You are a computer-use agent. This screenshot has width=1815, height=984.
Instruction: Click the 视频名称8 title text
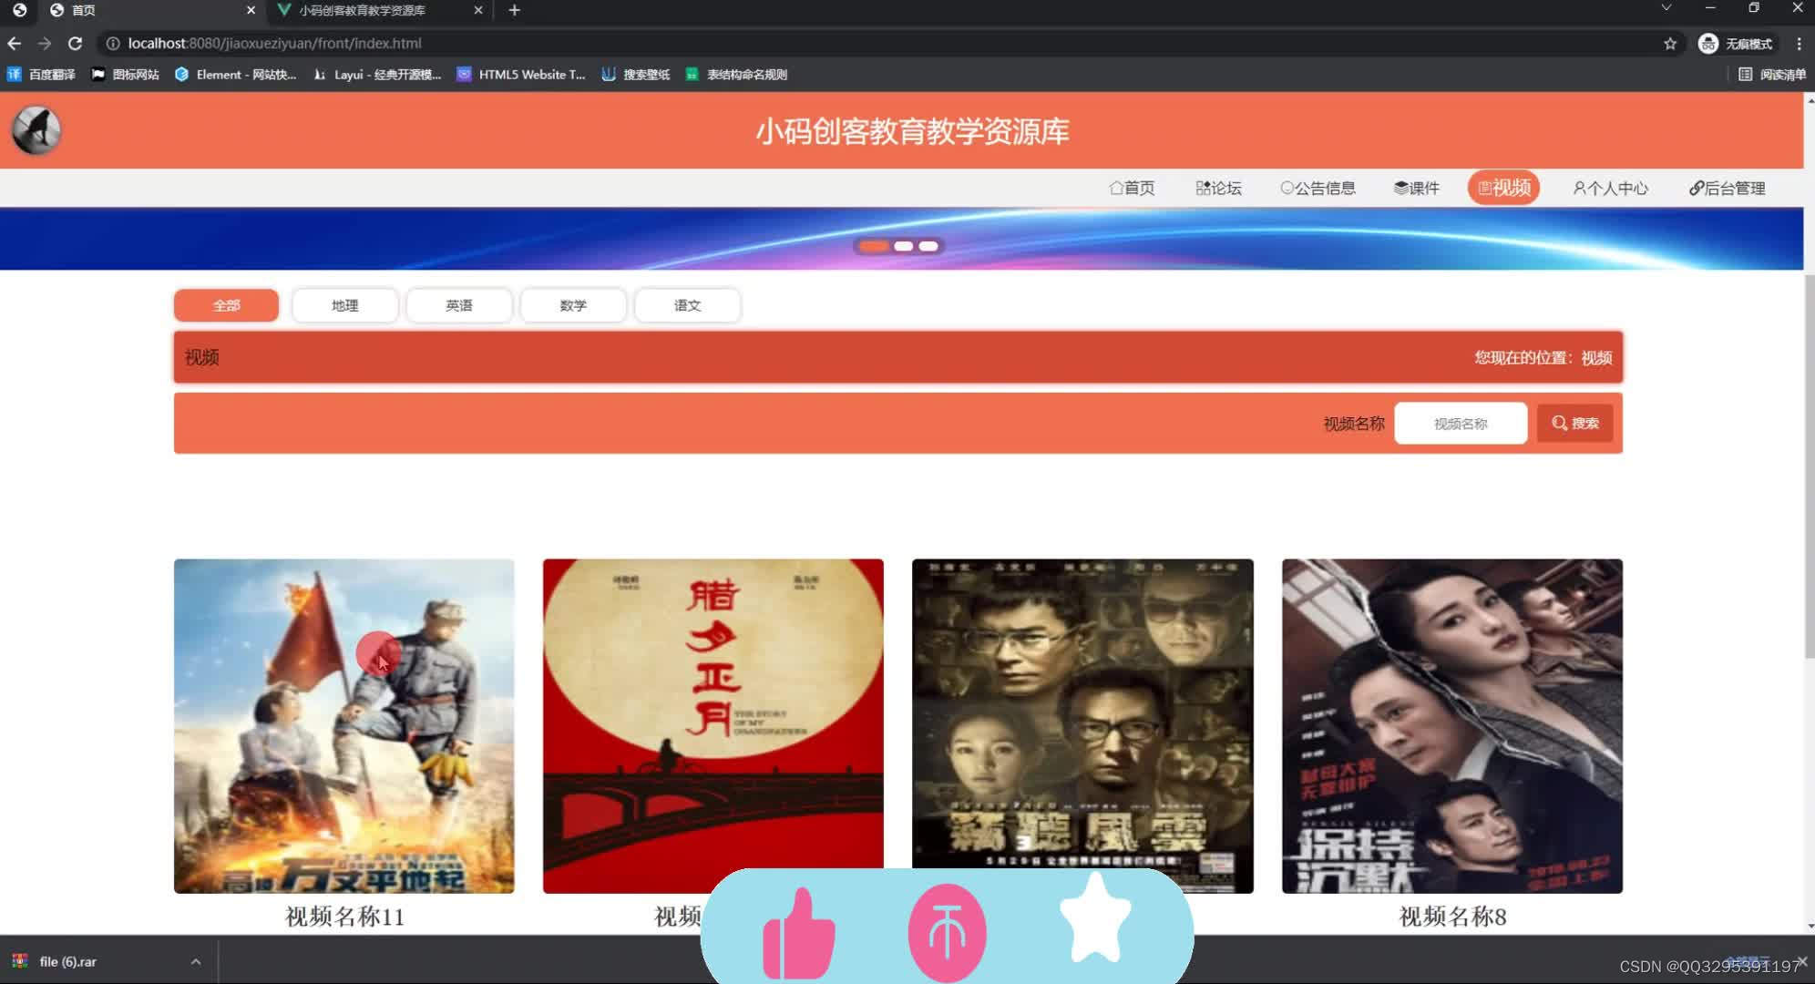coord(1452,916)
